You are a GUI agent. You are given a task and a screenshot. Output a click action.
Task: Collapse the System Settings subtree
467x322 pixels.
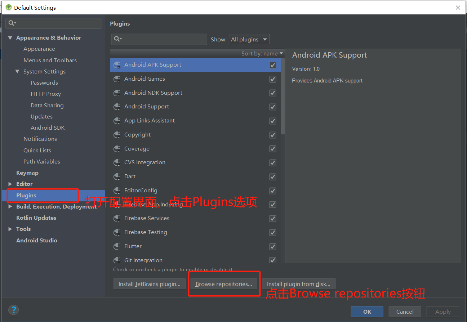(x=17, y=72)
